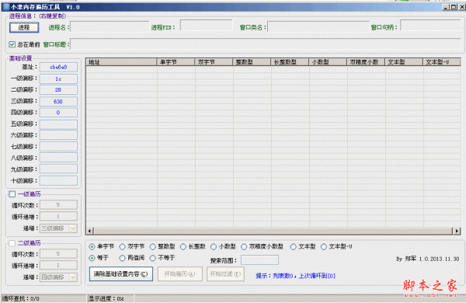The width and height of the screenshot is (466, 303).
Task: Click the 进程 button
Action: [x=24, y=28]
